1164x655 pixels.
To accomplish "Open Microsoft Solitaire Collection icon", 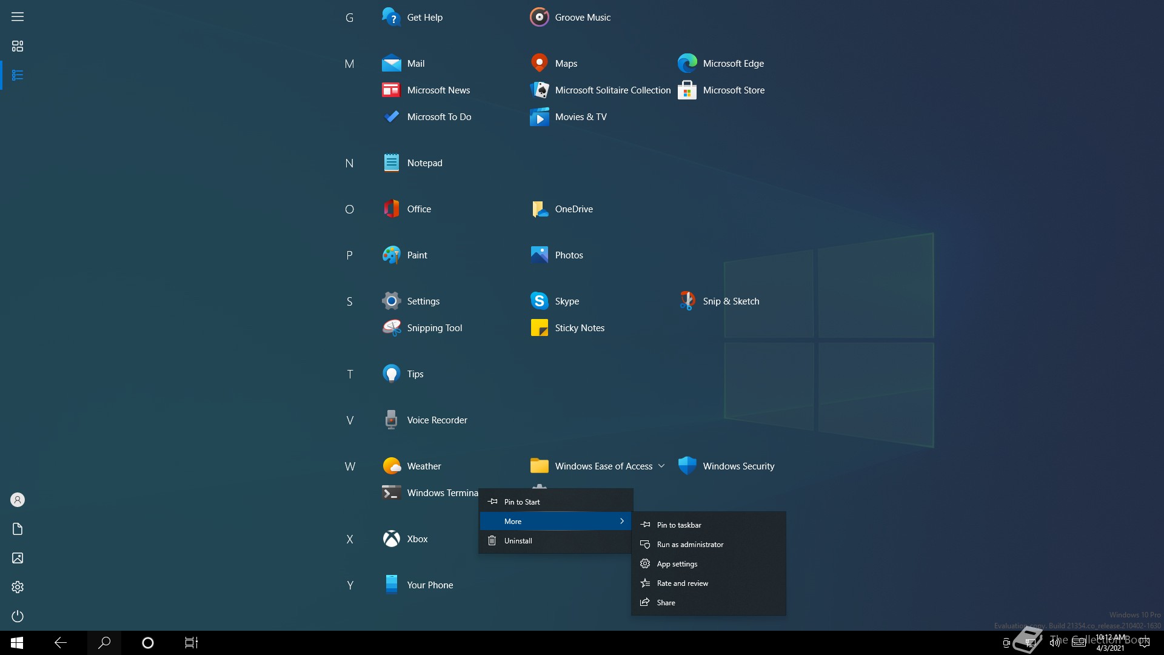I will 539,90.
